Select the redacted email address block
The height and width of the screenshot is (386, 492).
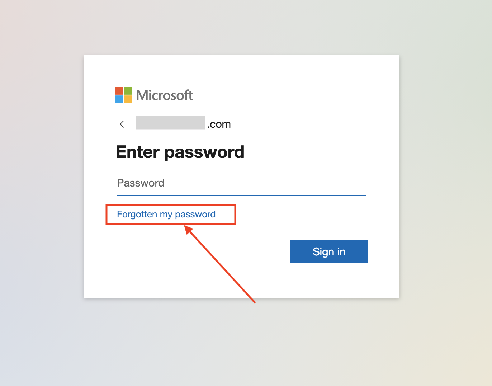[x=170, y=123]
